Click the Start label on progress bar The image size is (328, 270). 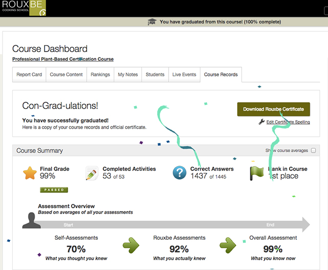(x=68, y=225)
